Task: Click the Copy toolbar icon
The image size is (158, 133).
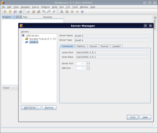Action: pos(33,12)
